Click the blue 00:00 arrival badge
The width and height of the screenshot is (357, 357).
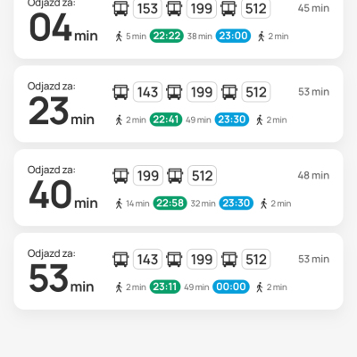click(231, 286)
